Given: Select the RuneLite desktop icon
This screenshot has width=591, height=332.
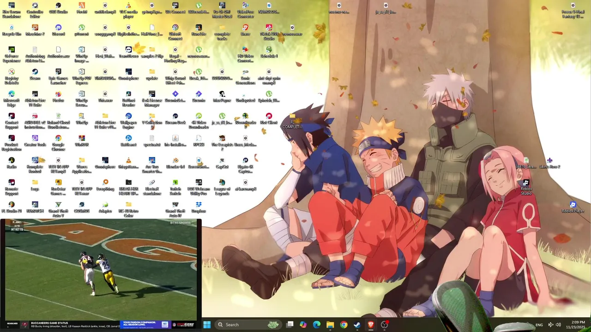Looking at the screenshot, I should pyautogui.click(x=199, y=30).
